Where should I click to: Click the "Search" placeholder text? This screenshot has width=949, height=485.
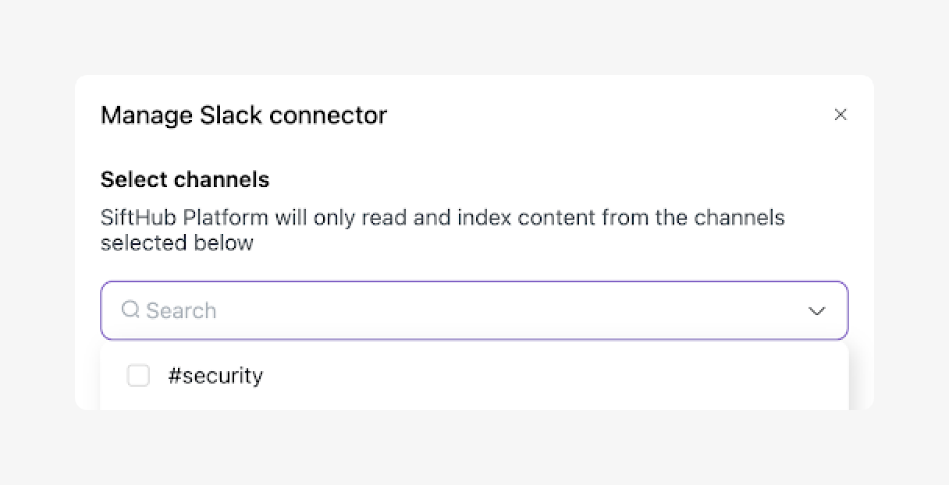[x=181, y=310]
